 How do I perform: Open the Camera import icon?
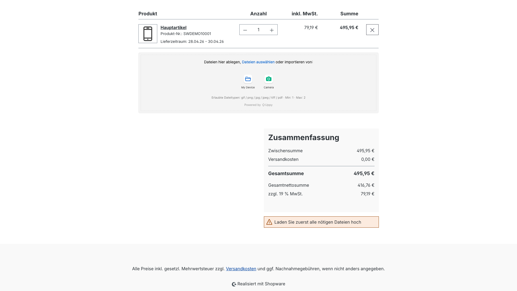click(x=268, y=79)
